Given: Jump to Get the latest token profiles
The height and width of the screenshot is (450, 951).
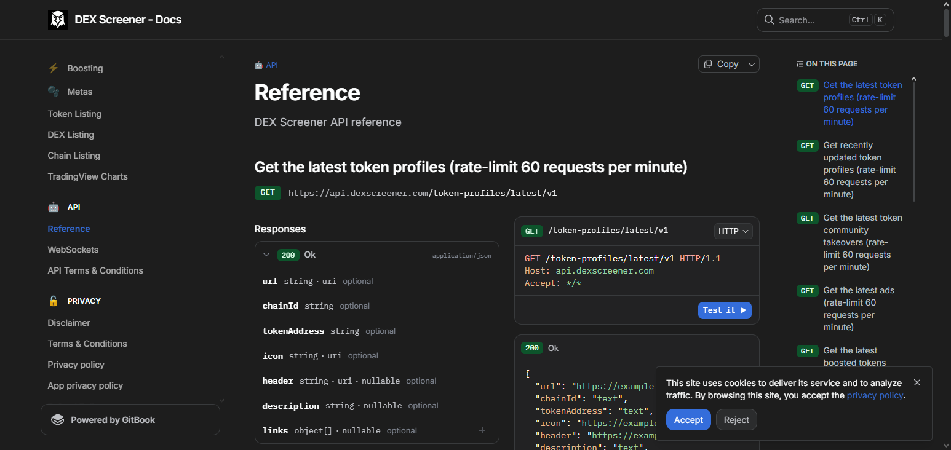Looking at the screenshot, I should [862, 103].
